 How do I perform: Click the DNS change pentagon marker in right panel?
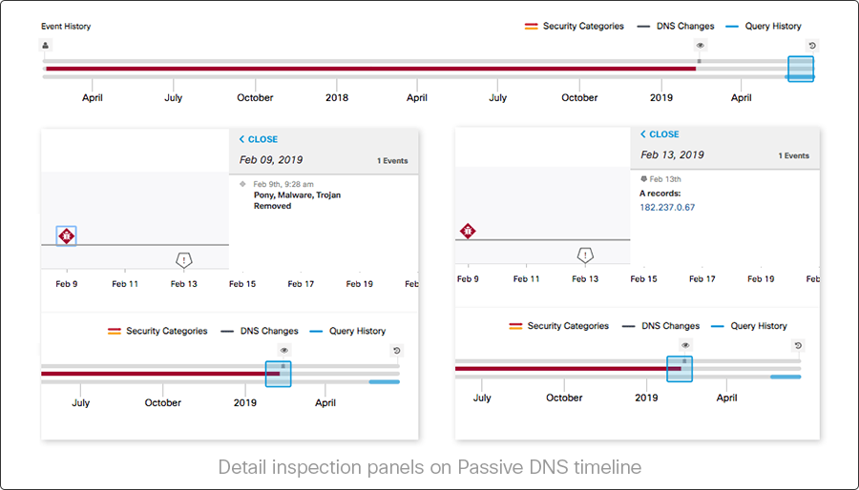coord(585,255)
